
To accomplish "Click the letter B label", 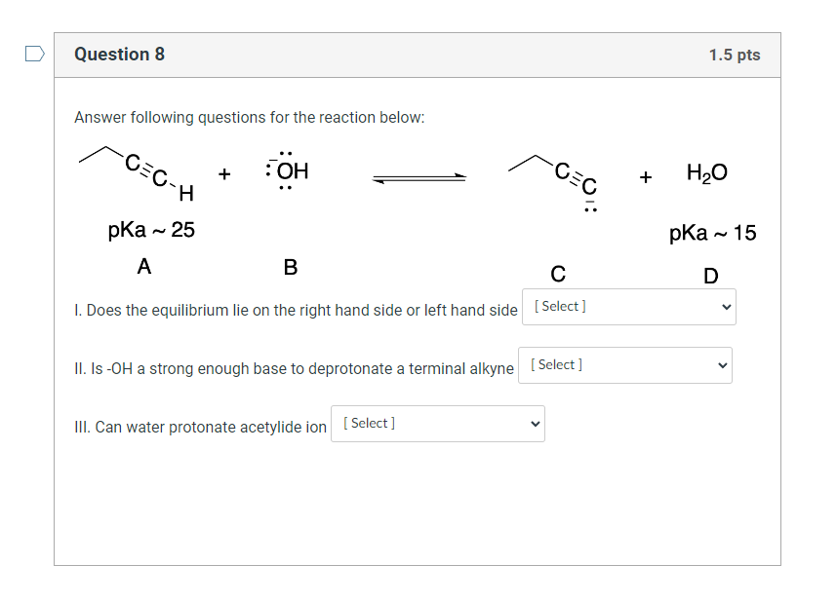I will pos(290,267).
